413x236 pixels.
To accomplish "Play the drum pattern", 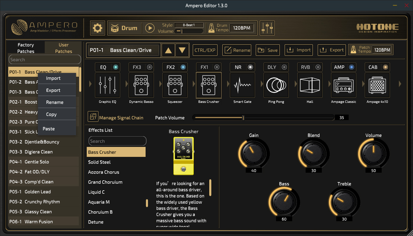I will (150, 28).
